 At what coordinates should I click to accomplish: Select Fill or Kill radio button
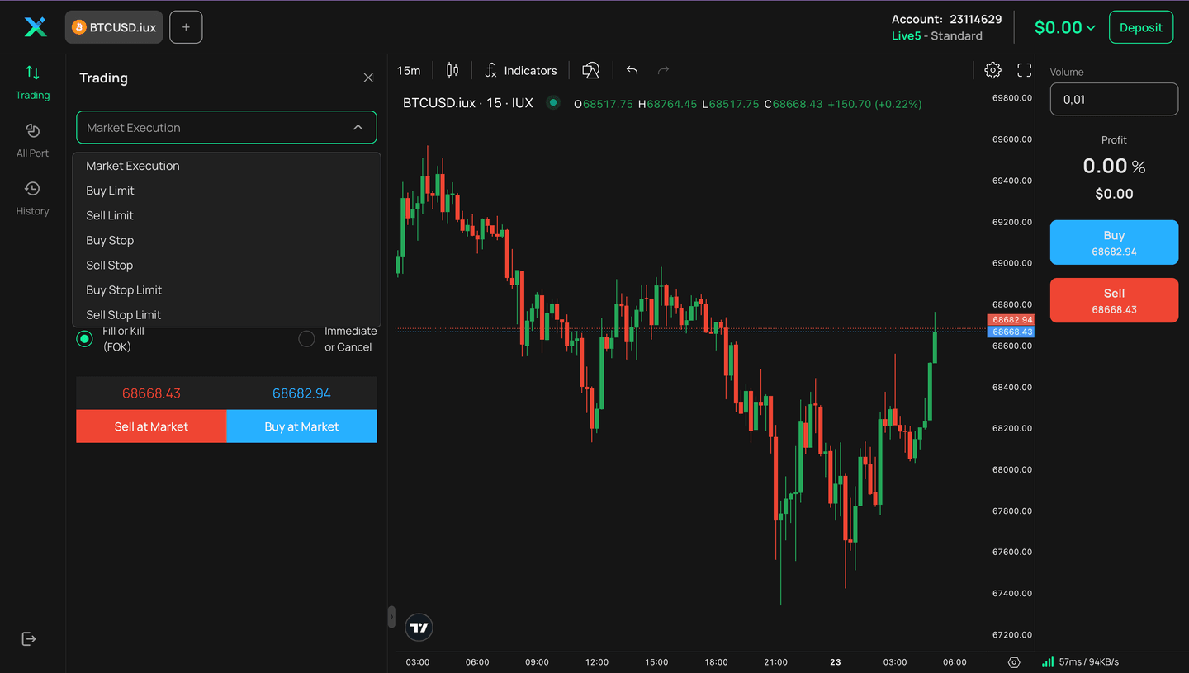[84, 339]
